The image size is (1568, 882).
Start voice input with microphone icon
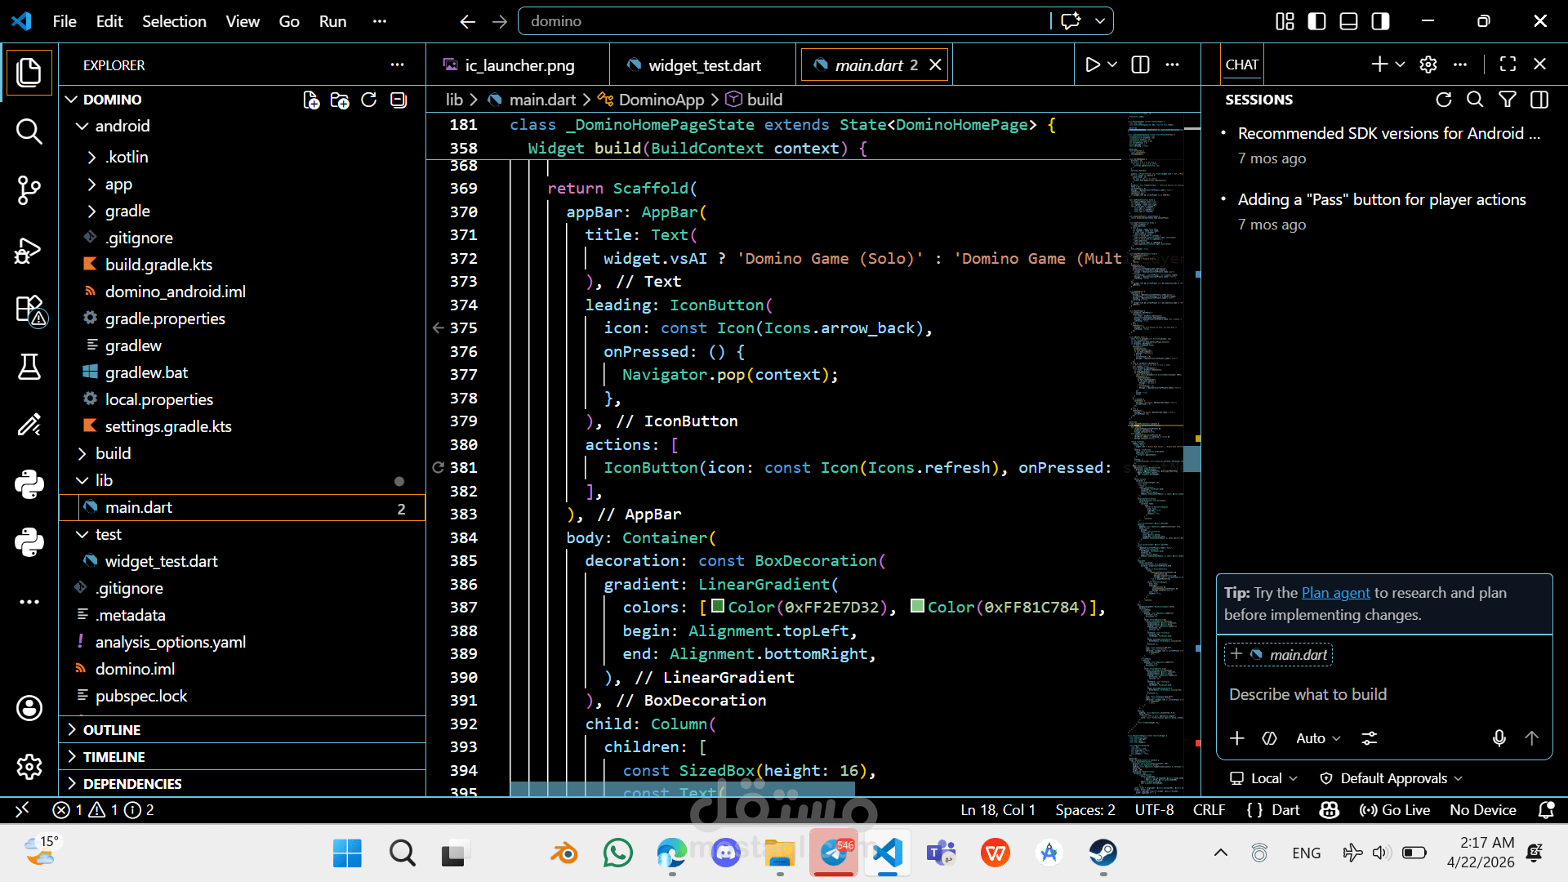tap(1499, 738)
